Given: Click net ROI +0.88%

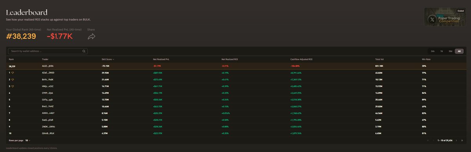Looking at the screenshot, I should point(225,127).
